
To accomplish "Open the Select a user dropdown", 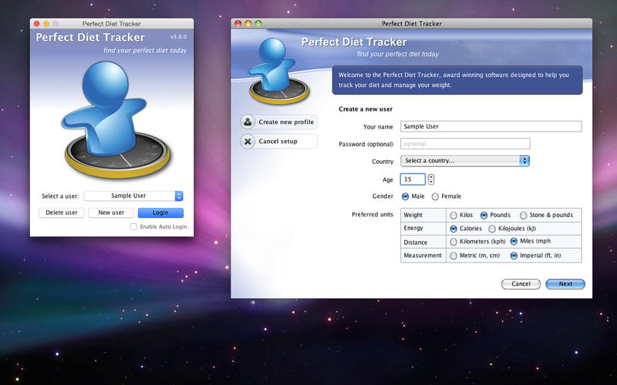I will point(133,196).
